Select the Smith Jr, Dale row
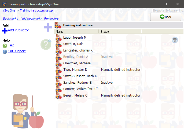The height and width of the screenshot is (129, 184). click(x=73, y=44)
